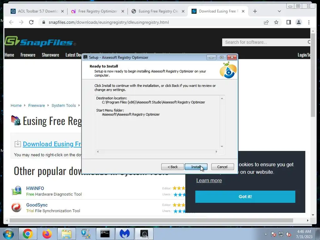
Task: Click the network tray icon
Action: (281, 234)
